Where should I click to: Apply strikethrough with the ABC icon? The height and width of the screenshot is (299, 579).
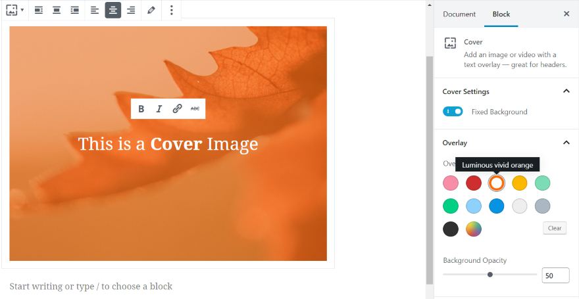tap(195, 109)
